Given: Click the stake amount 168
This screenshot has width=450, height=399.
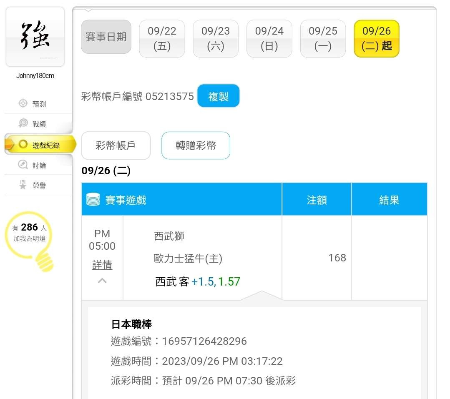Looking at the screenshot, I should 337,258.
